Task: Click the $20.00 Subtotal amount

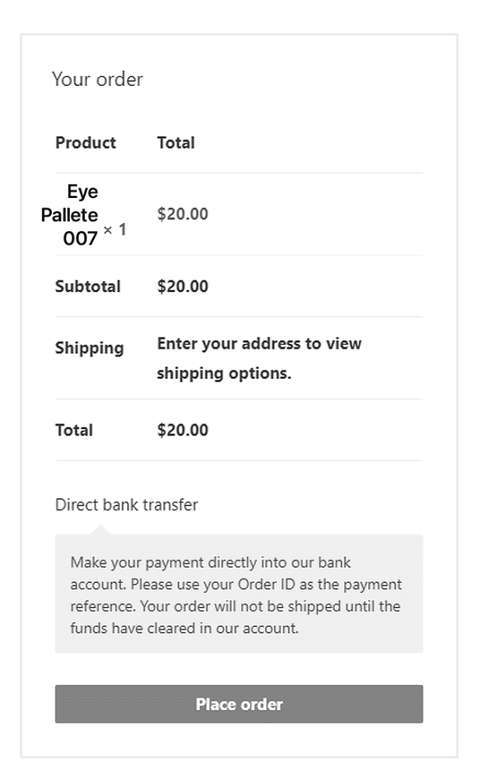Action: pyautogui.click(x=180, y=286)
